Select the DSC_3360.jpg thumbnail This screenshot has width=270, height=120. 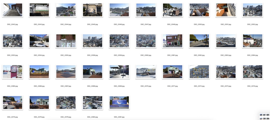pyautogui.click(x=146, y=41)
